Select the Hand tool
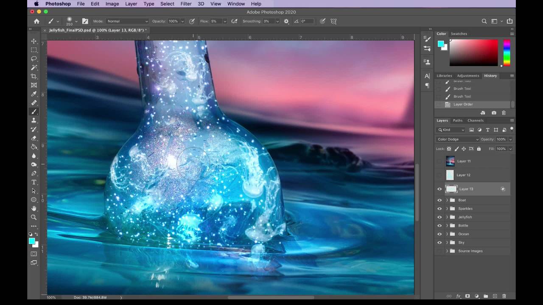Screen dimensions: 543x305 pyautogui.click(x=34, y=208)
